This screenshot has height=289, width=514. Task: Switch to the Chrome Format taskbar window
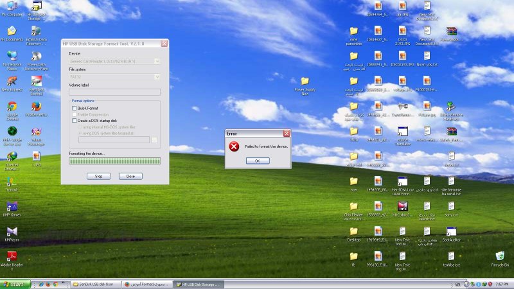(148, 285)
